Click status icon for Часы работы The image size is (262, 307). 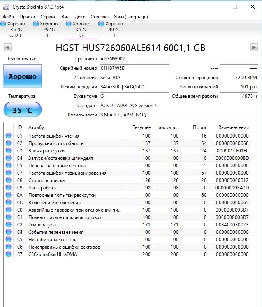tap(9, 187)
